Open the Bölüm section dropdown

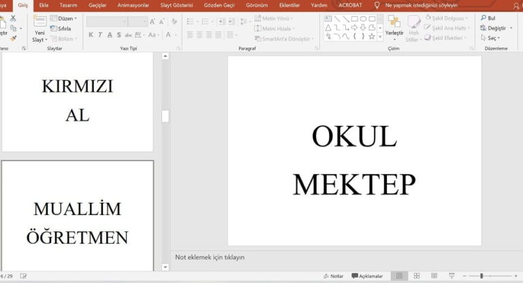tap(64, 39)
